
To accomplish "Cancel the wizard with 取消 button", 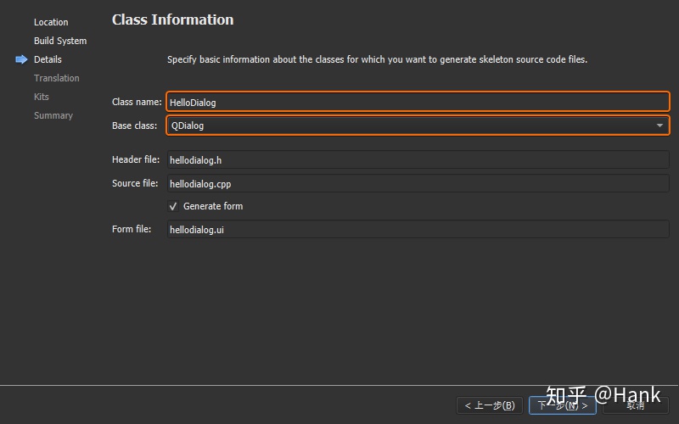I will click(635, 405).
